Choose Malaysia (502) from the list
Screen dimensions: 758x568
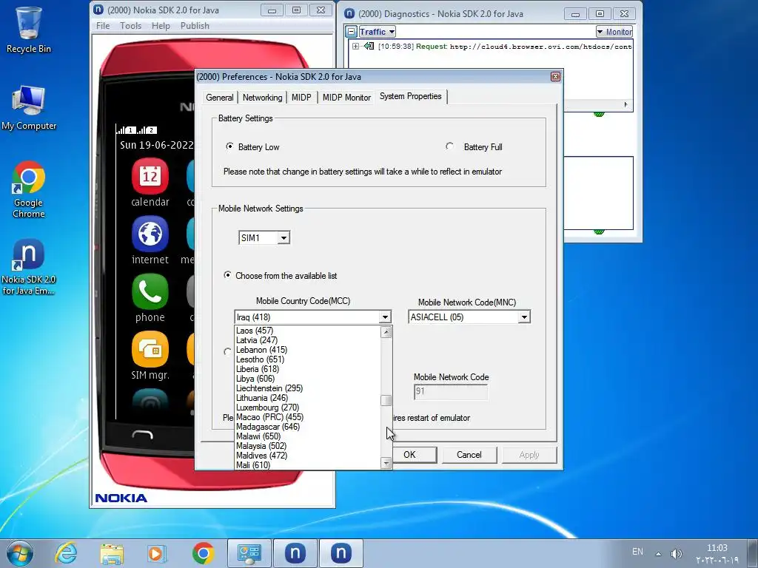pyautogui.click(x=308, y=446)
